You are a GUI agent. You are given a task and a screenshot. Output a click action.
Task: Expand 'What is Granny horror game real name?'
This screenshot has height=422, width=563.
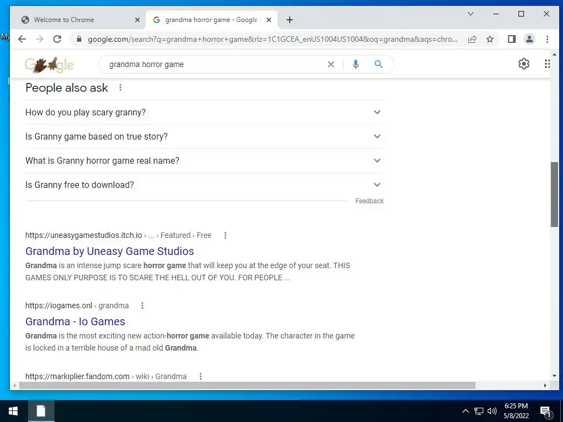pyautogui.click(x=205, y=161)
